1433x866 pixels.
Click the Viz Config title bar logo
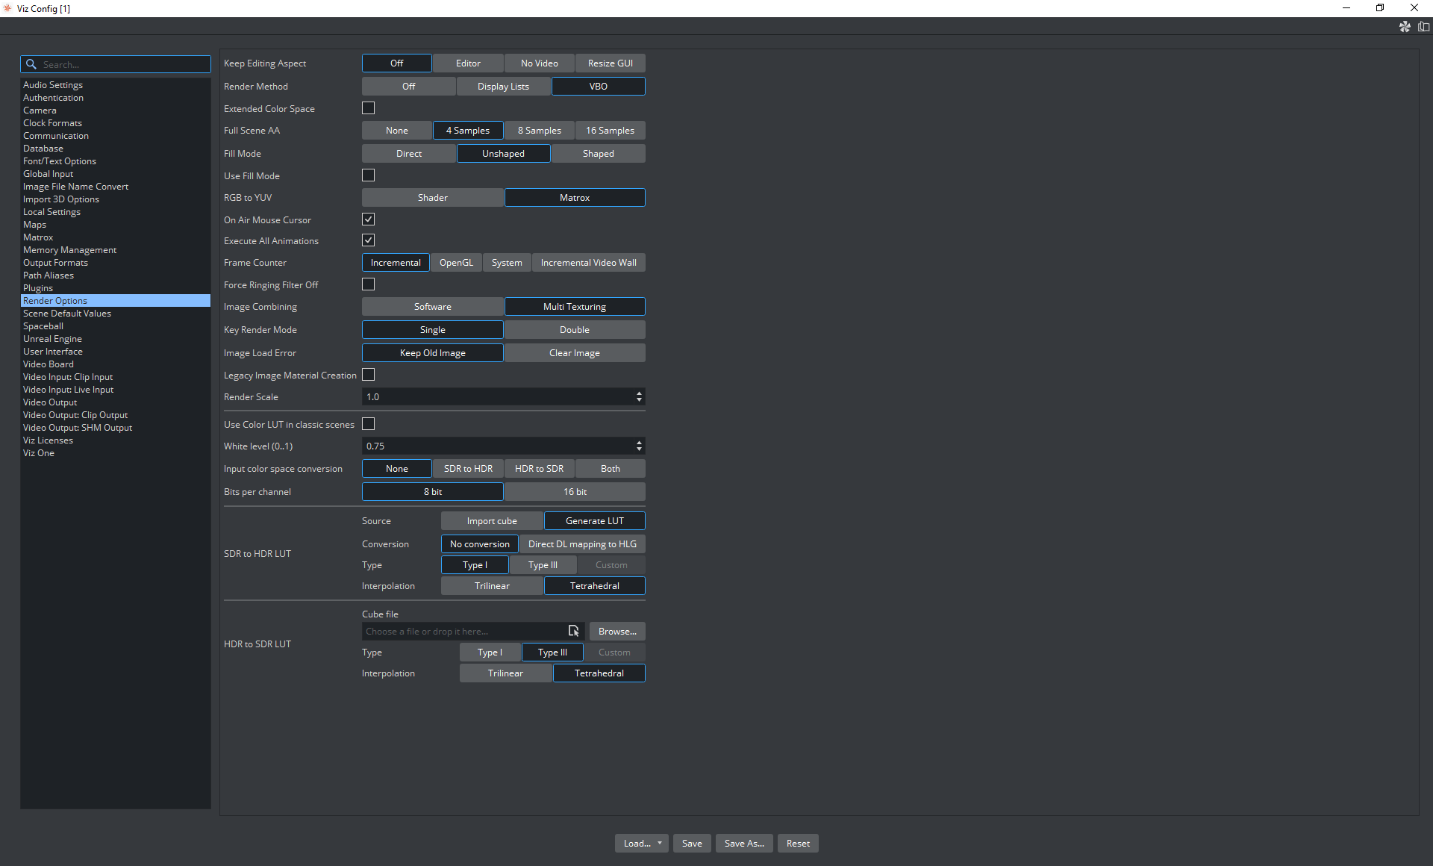click(x=7, y=8)
